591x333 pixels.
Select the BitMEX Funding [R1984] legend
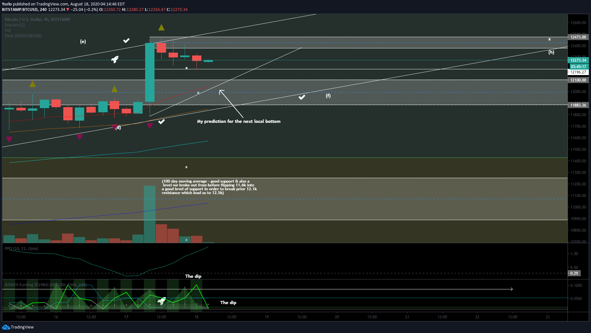(46, 285)
